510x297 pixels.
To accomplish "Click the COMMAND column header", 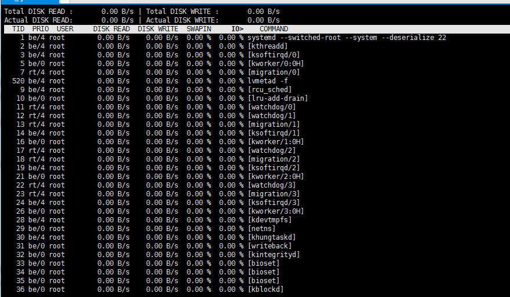I will pos(274,29).
